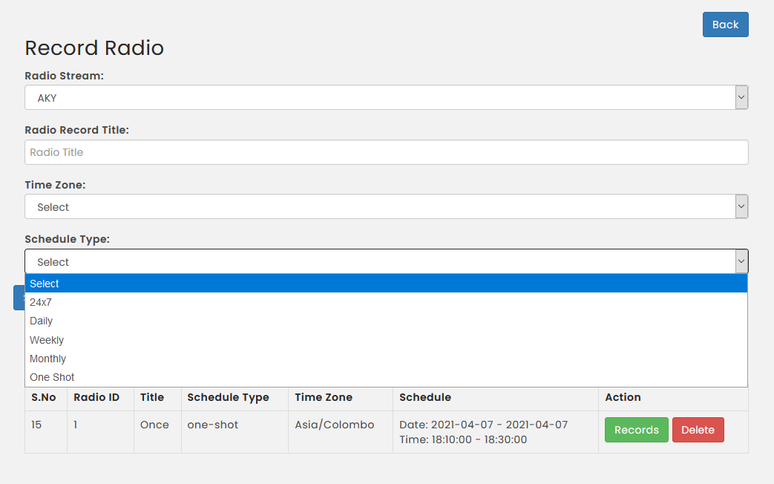Click the Time Zone dropdown arrow
Image resolution: width=774 pixels, height=484 pixels.
(x=741, y=206)
